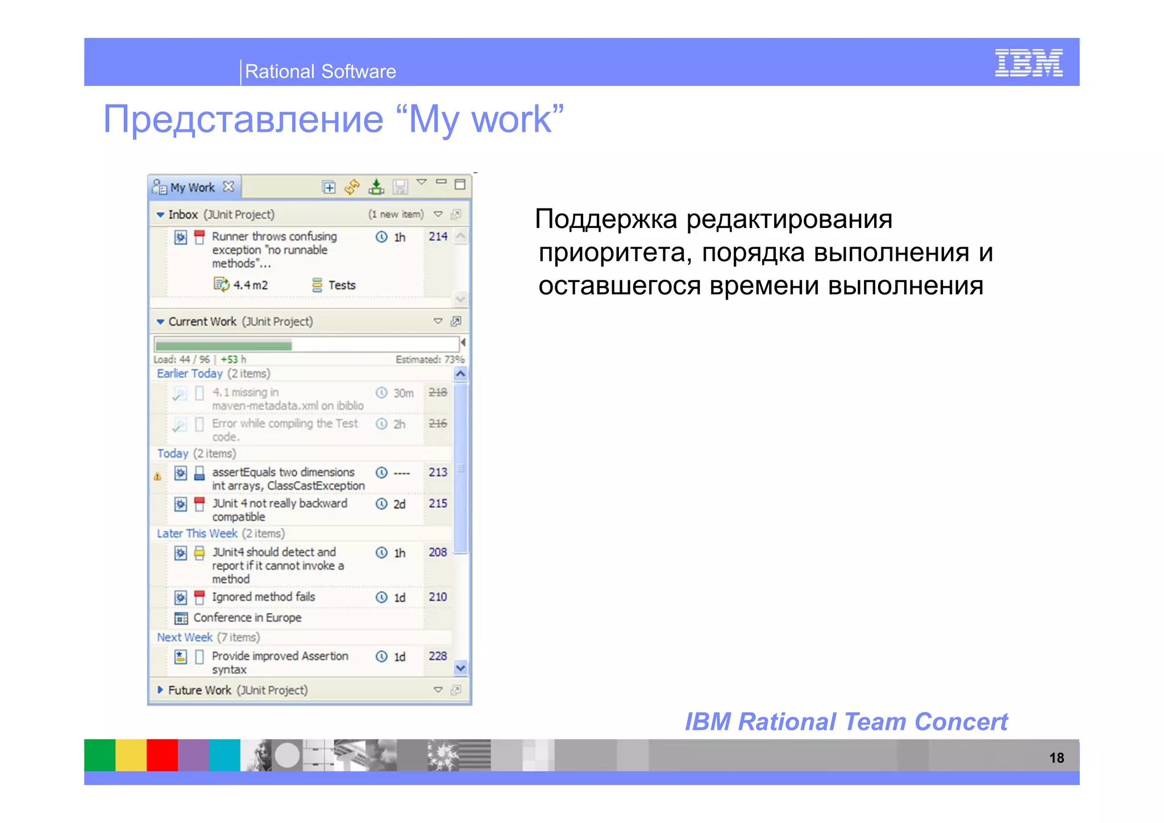Screen dimensions: 1164x823
Task: Open Inbox section dropdown menu
Action: (438, 214)
